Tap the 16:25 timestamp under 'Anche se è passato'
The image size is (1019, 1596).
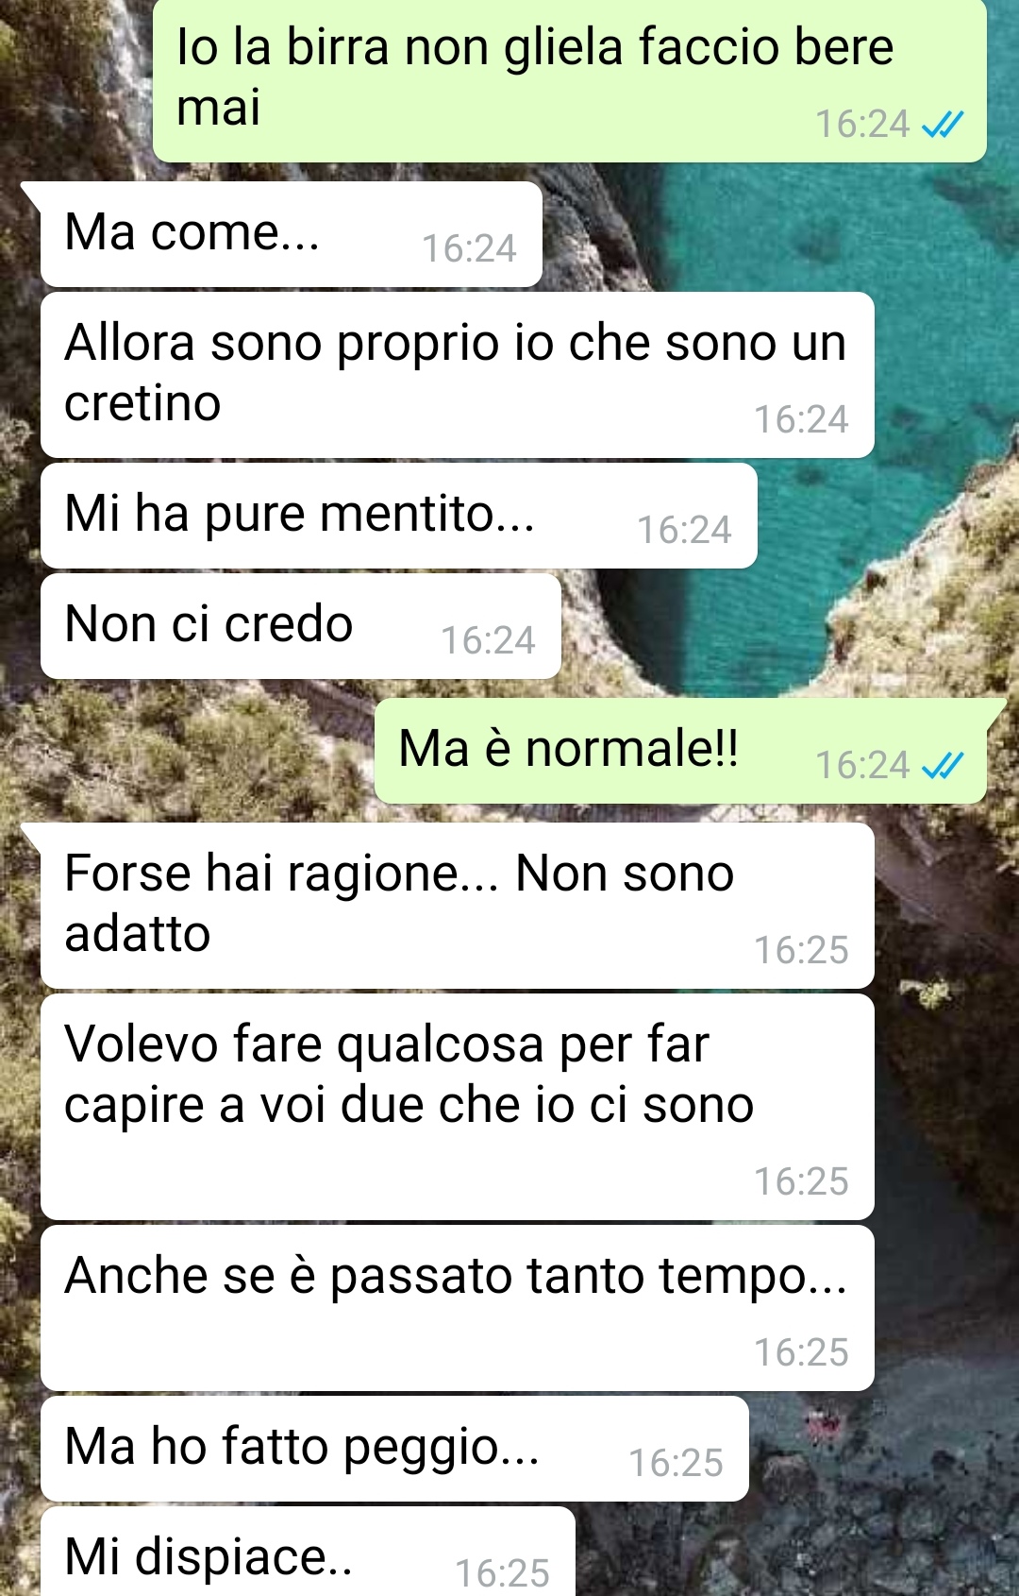pos(801,1353)
